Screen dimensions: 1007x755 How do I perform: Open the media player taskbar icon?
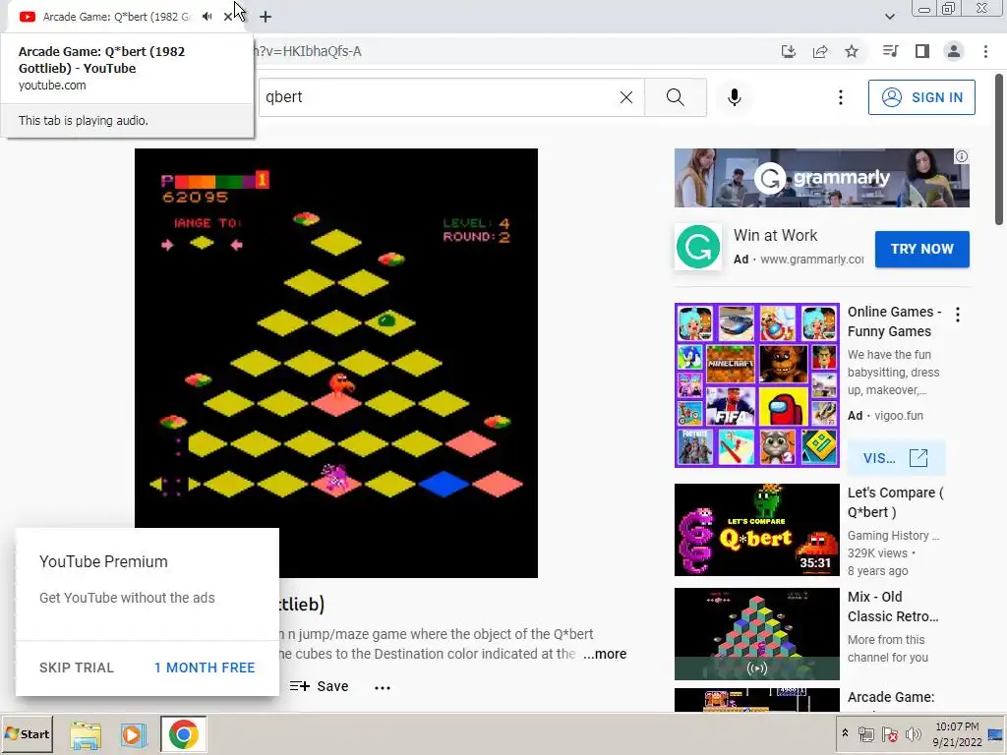point(133,734)
